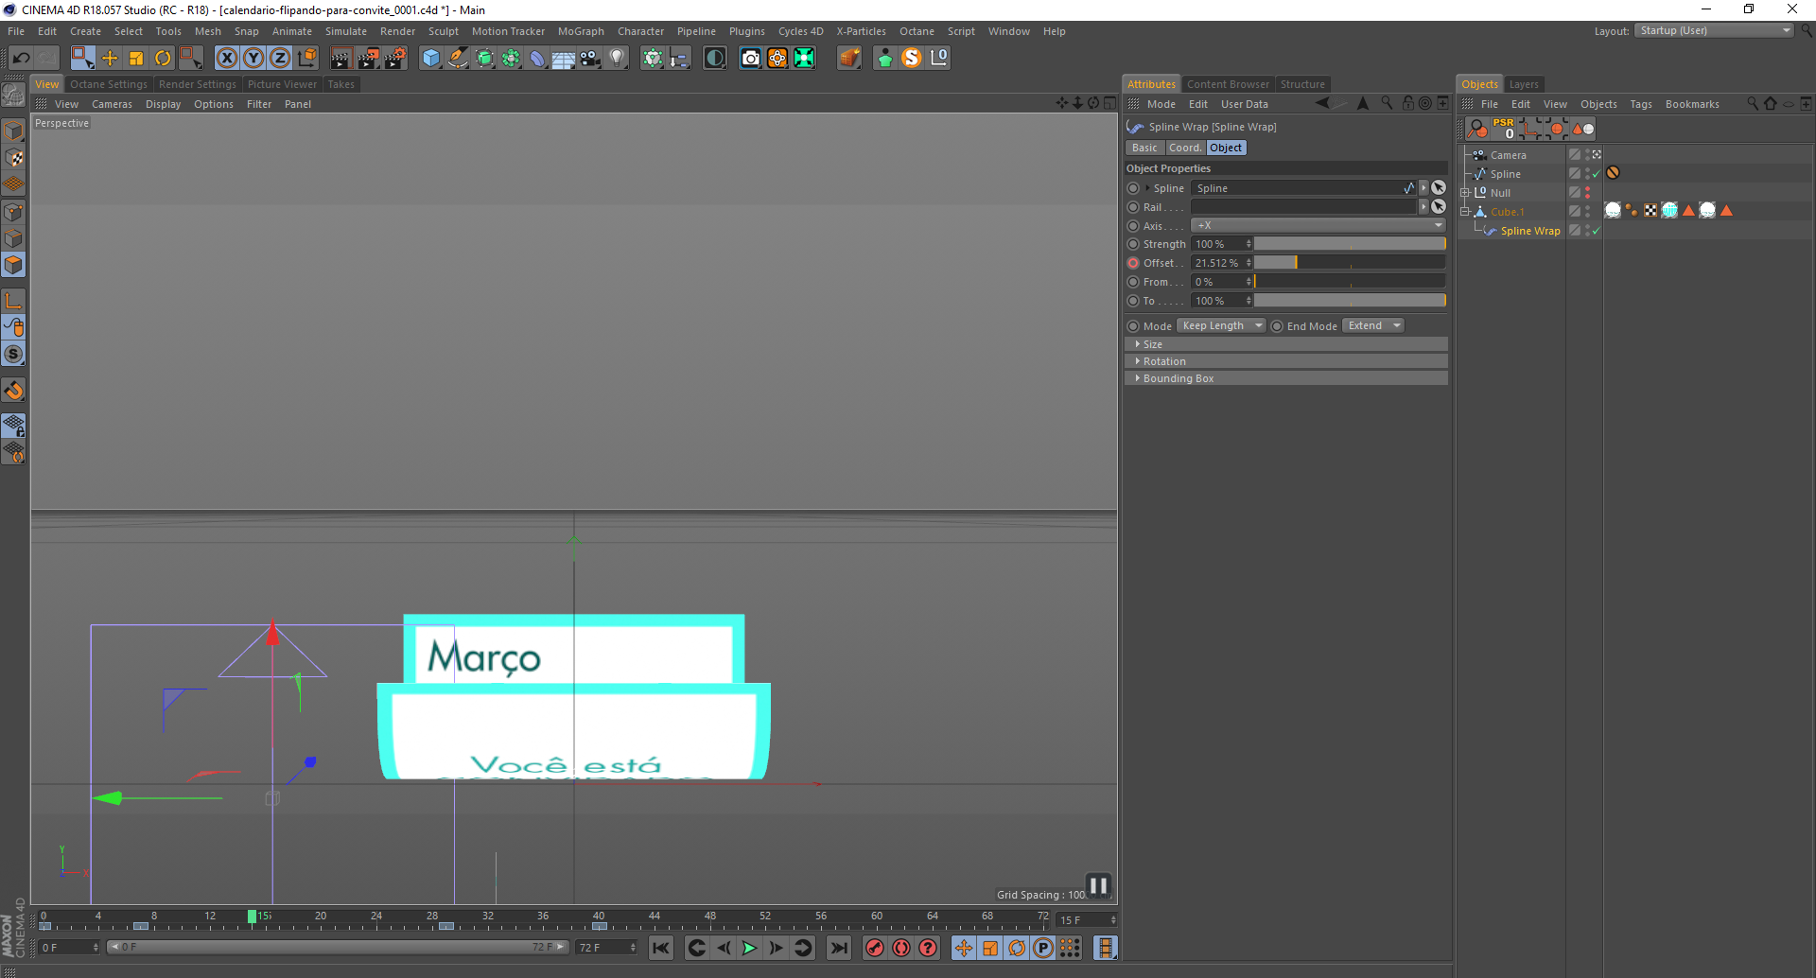Select the Move tool in top toolbar
The image size is (1816, 978).
[x=110, y=59]
